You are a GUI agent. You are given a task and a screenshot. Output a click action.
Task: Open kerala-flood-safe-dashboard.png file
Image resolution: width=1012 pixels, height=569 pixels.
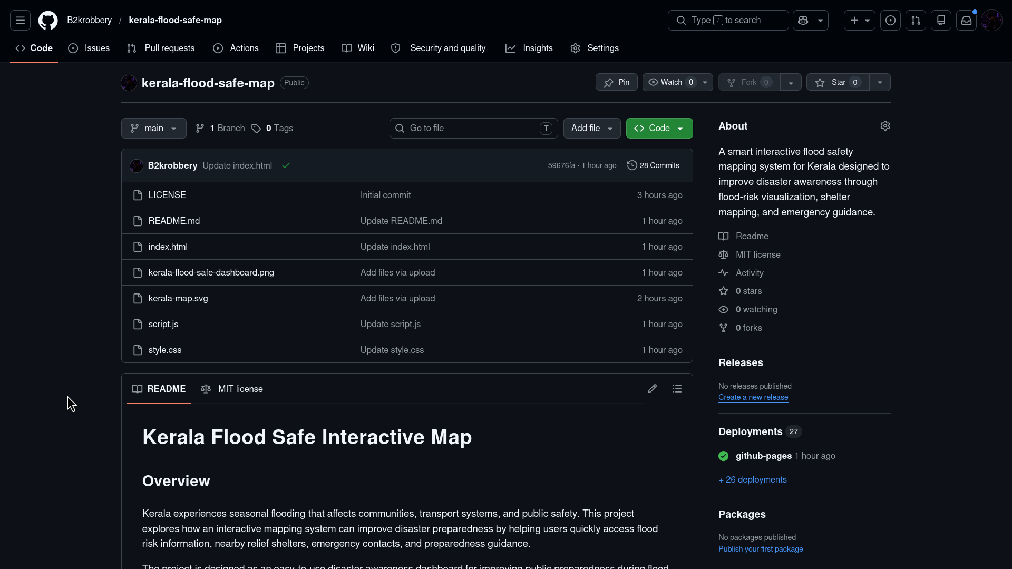pyautogui.click(x=211, y=272)
